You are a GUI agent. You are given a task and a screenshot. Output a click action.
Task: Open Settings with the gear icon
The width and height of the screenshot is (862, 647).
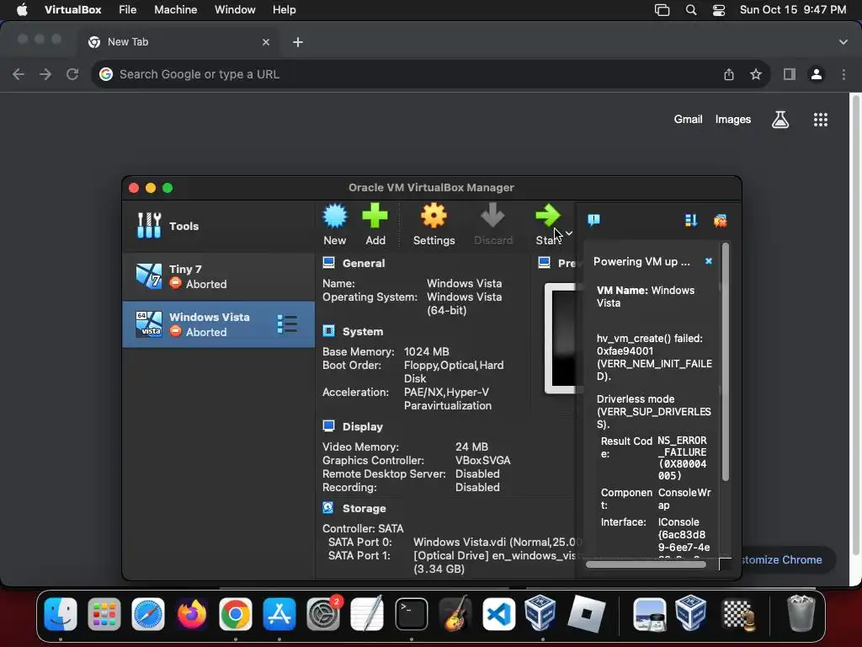pos(434,216)
